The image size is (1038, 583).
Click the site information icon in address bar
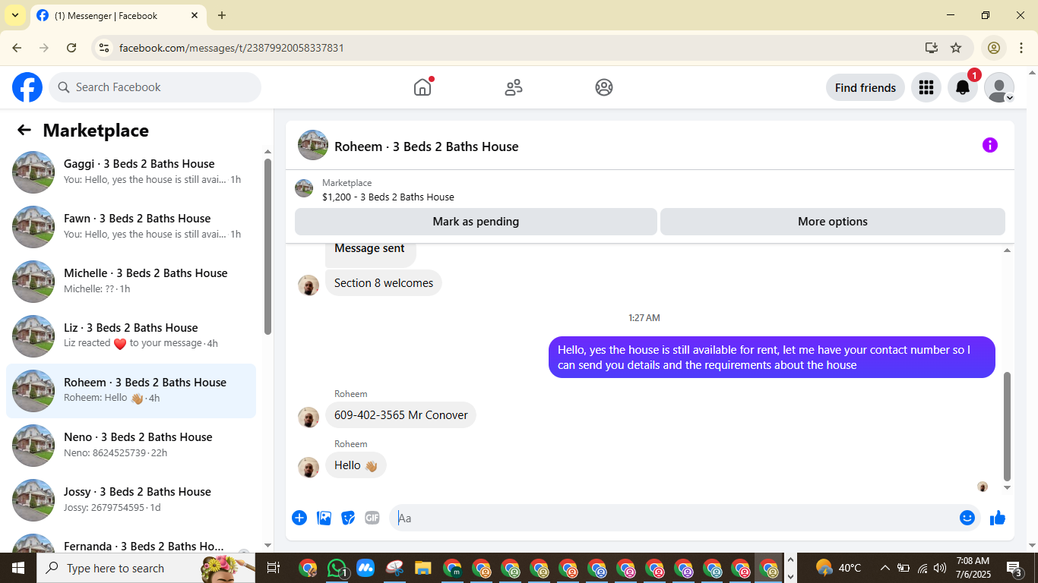click(105, 48)
